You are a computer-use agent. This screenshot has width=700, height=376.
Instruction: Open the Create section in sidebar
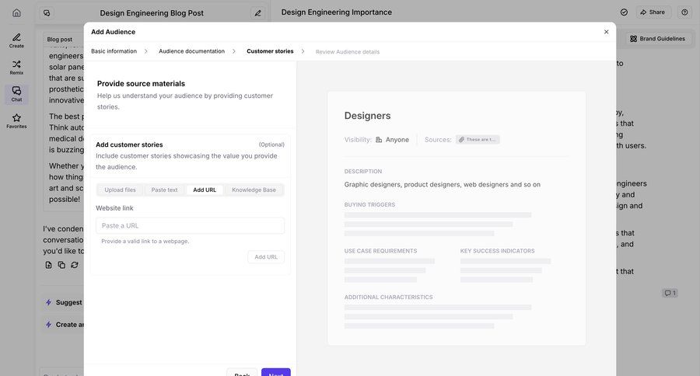(16, 40)
